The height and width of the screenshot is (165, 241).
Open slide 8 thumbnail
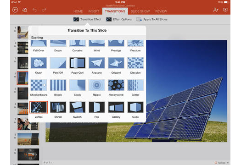pos(28,139)
